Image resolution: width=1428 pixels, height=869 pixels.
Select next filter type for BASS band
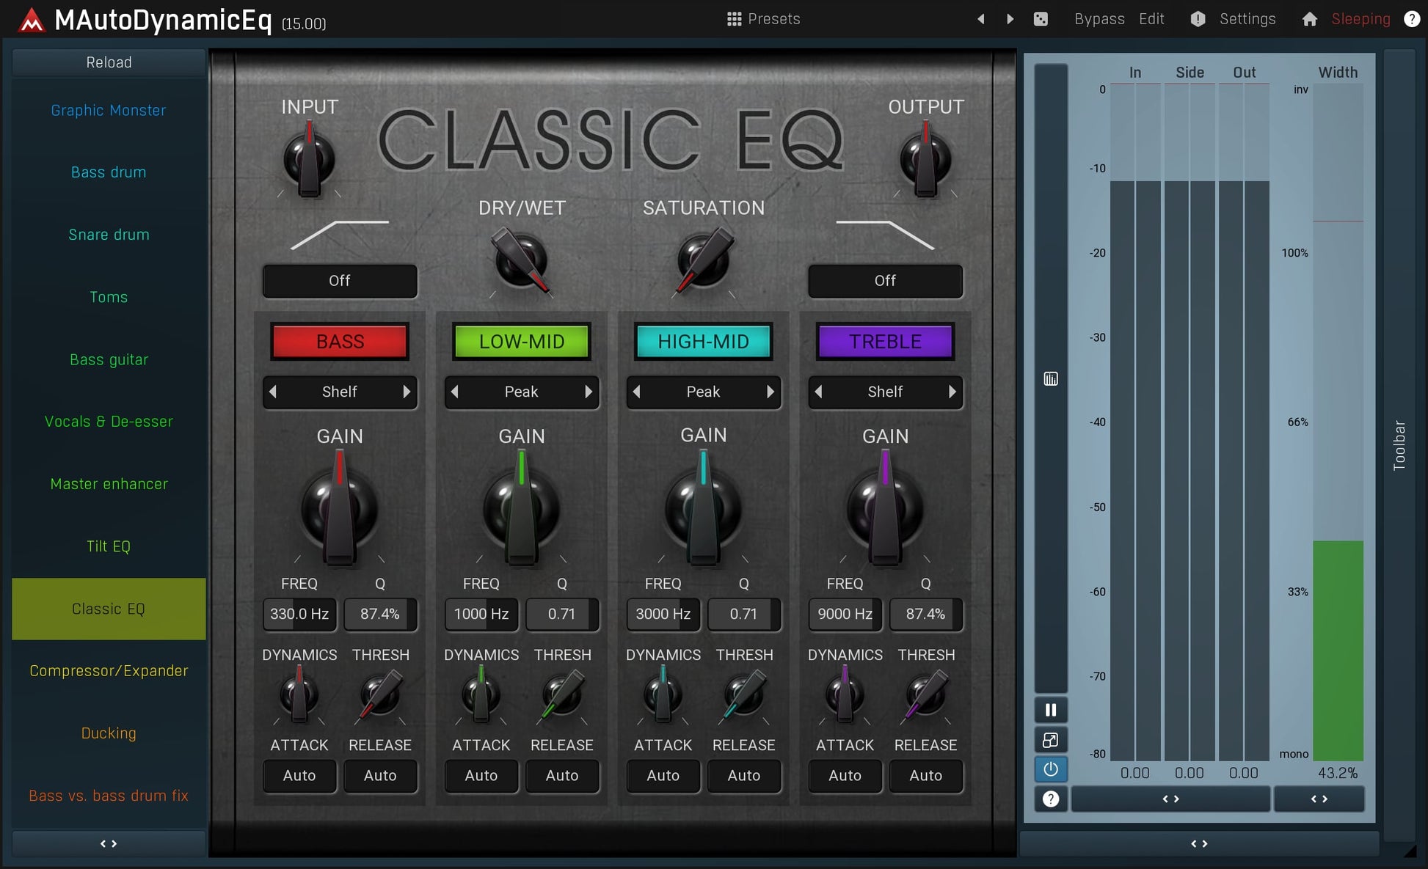pyautogui.click(x=407, y=392)
